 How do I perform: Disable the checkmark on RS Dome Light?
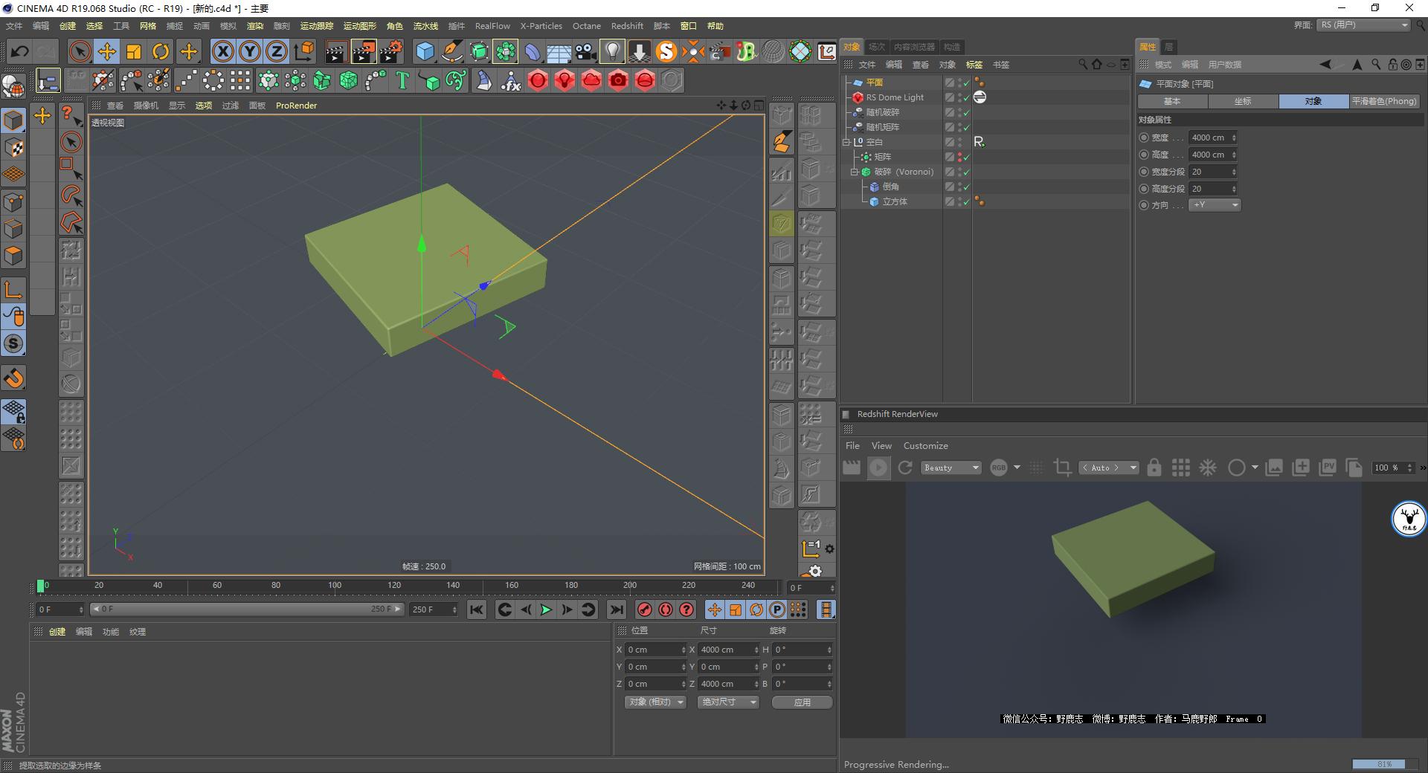pos(967,97)
